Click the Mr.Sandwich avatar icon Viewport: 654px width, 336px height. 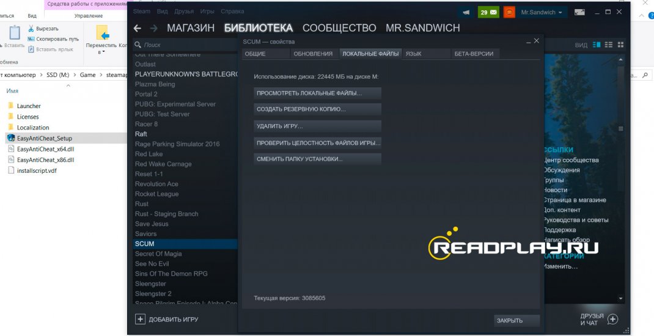pos(509,12)
